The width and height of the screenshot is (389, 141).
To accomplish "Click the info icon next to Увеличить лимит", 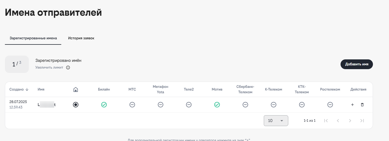I will coord(68,68).
